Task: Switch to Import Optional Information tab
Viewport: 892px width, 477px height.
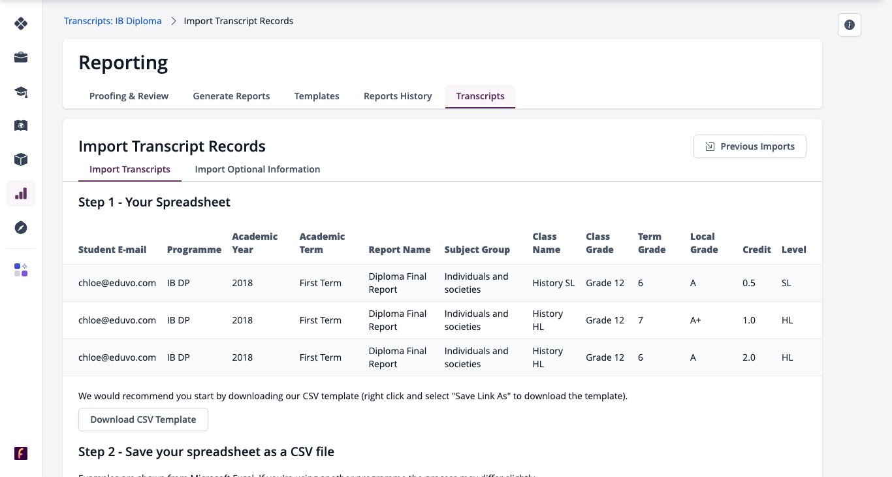Action: click(257, 169)
